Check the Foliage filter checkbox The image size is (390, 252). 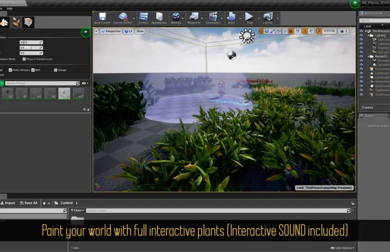pyautogui.click(x=56, y=70)
